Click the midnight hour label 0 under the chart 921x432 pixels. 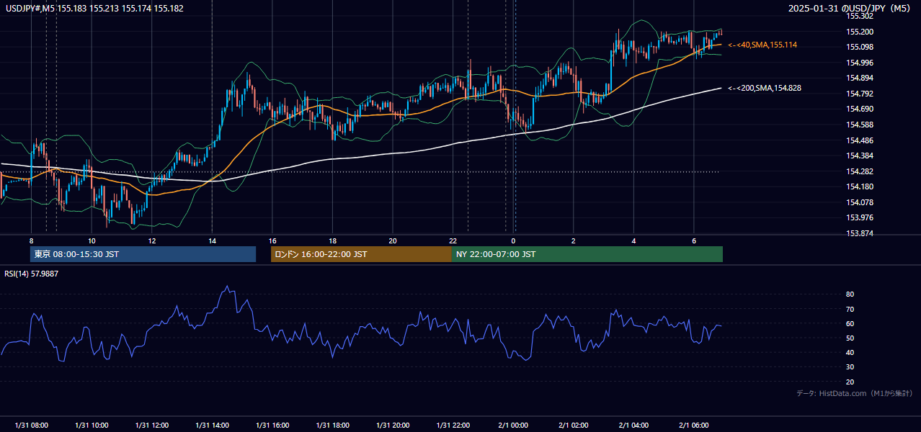(513, 240)
